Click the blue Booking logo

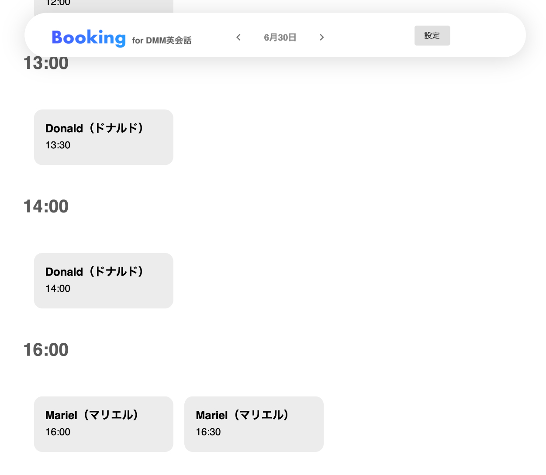click(x=89, y=38)
